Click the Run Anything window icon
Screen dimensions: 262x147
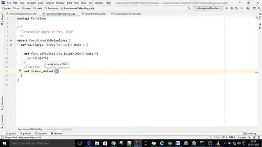254,8
